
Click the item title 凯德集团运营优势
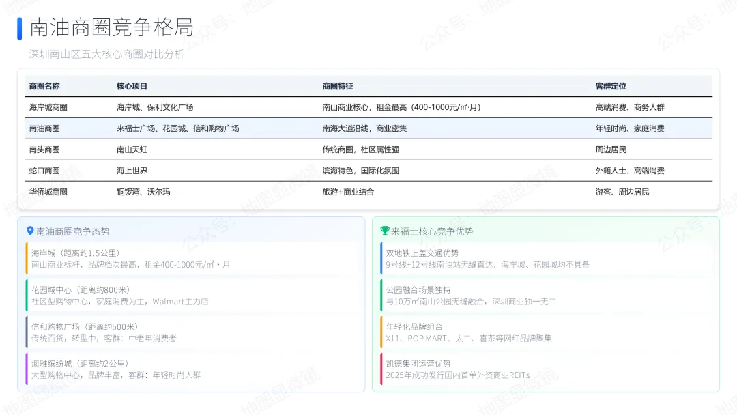418,364
